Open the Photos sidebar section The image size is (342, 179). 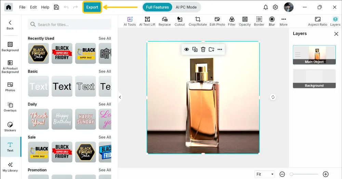tap(10, 87)
